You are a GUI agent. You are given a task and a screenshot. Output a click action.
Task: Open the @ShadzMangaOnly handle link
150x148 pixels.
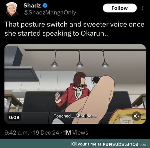tap(50, 13)
